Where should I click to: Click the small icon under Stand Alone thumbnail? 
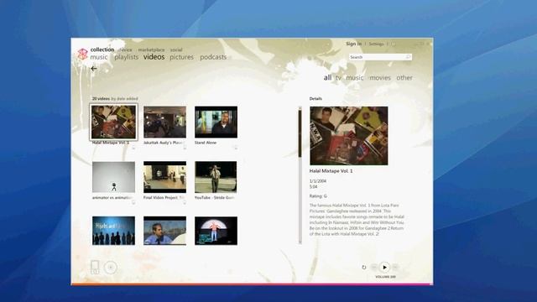pyautogui.click(x=236, y=148)
